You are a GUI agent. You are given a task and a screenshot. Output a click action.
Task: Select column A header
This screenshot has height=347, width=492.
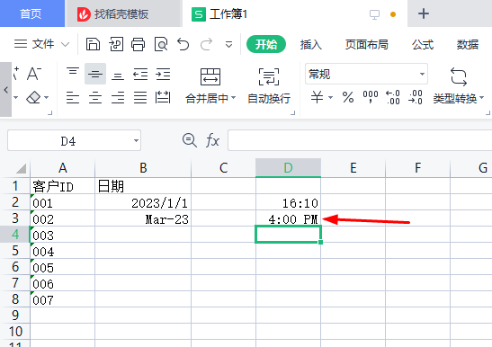pos(62,168)
